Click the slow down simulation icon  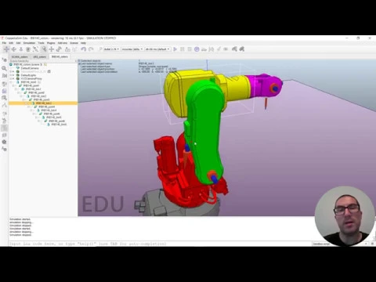(x=204, y=49)
